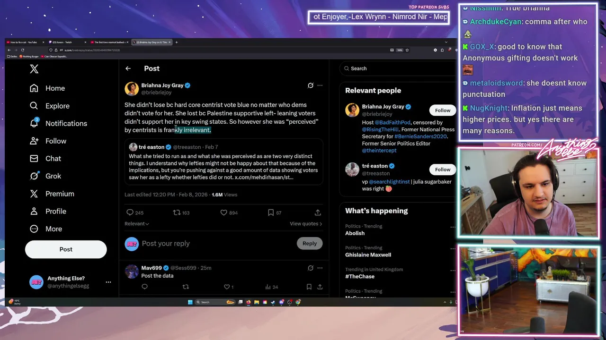Open Explore in the sidebar
This screenshot has width=606, height=340.
click(x=50, y=106)
